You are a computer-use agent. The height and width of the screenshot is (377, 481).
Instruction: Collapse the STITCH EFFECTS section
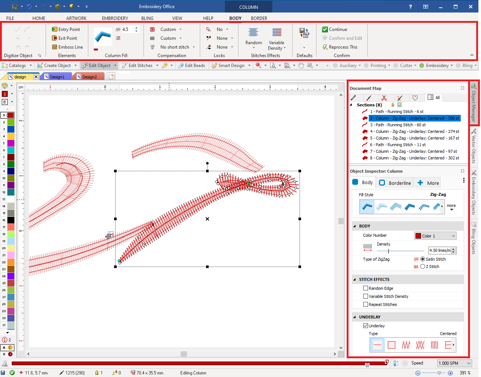point(355,279)
